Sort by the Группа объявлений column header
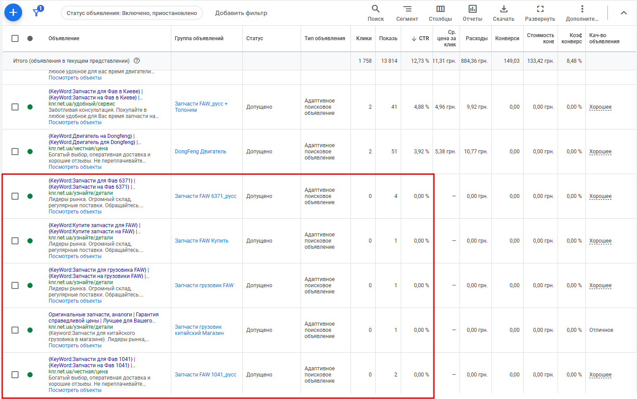 pos(199,38)
